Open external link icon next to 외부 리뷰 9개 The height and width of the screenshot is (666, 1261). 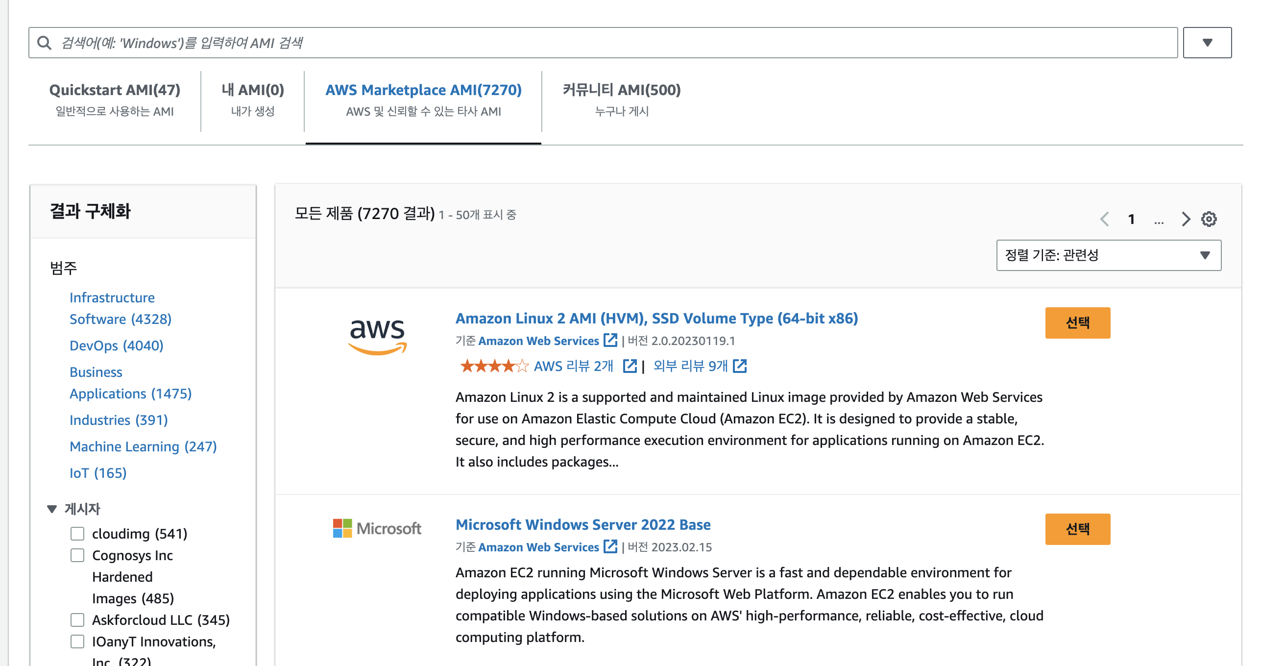pyautogui.click(x=740, y=366)
